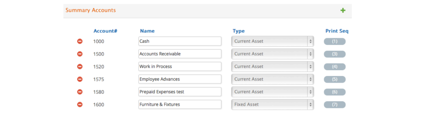Open Type dropdown for Accounts Receivable

pos(273,54)
